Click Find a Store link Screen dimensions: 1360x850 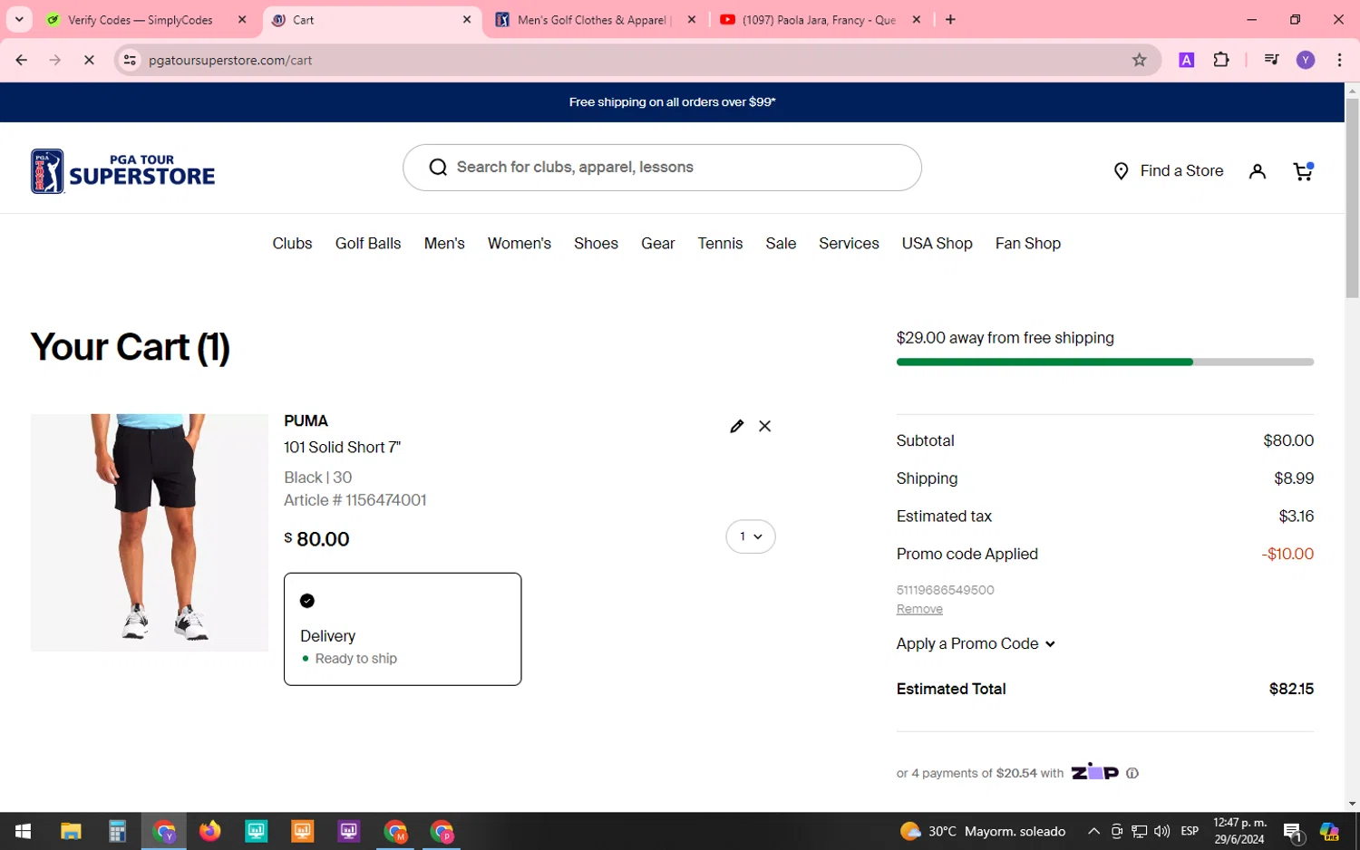point(1169,170)
